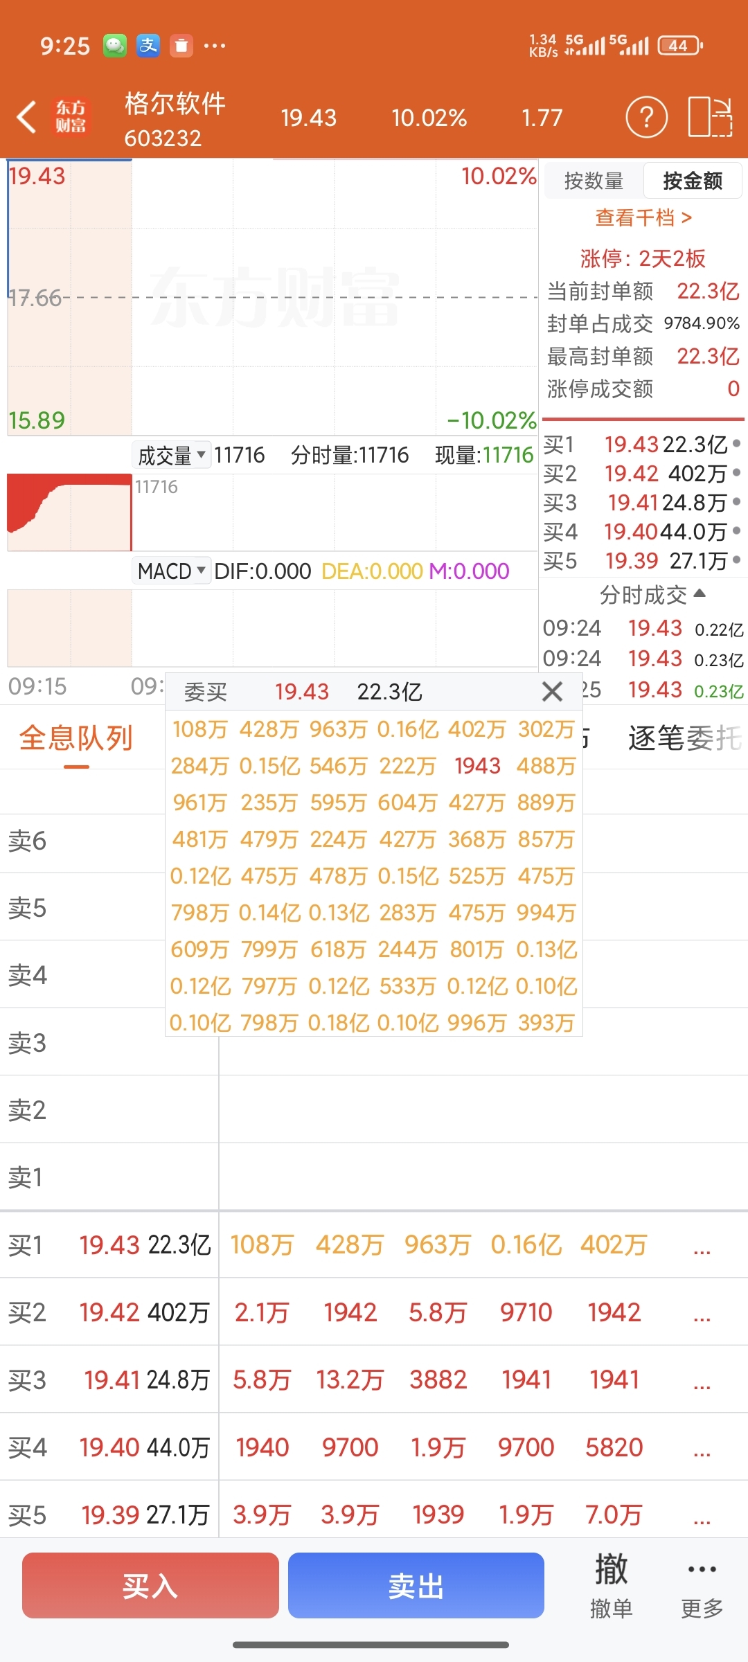Tap the stock name 格尔软件 title
The width and height of the screenshot is (748, 1662).
pos(175,103)
